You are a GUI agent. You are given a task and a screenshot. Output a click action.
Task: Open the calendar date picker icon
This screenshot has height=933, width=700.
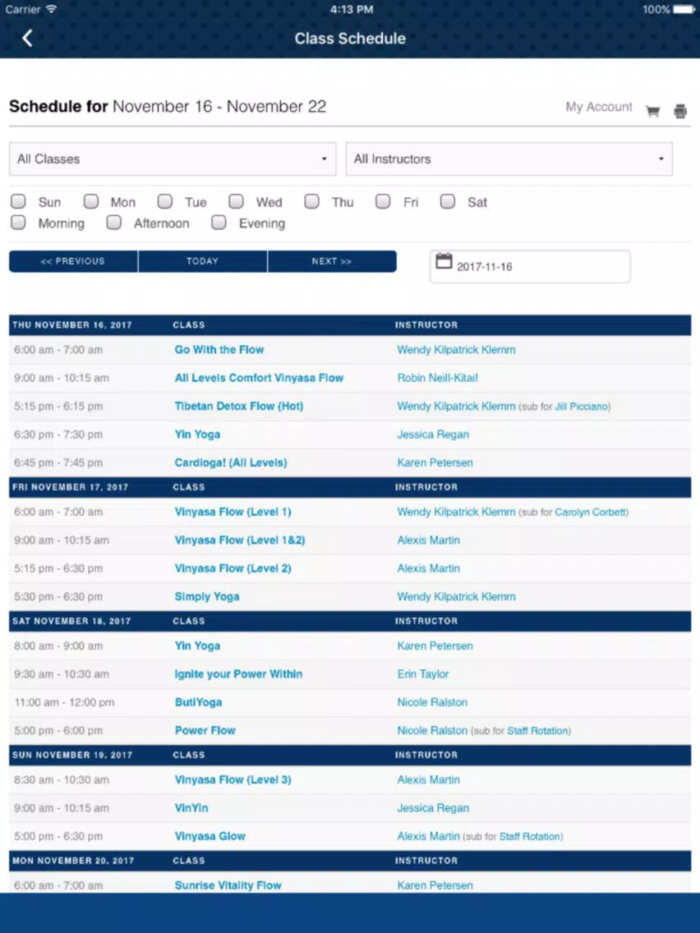[444, 261]
